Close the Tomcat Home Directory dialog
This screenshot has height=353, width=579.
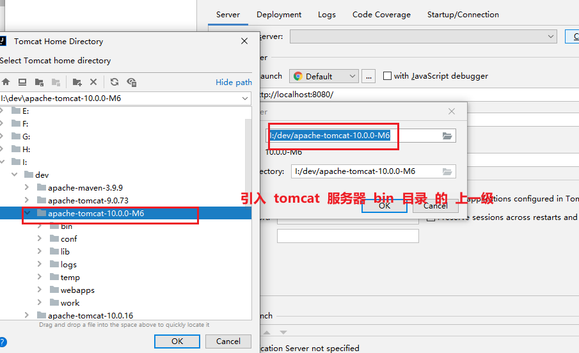(x=244, y=41)
